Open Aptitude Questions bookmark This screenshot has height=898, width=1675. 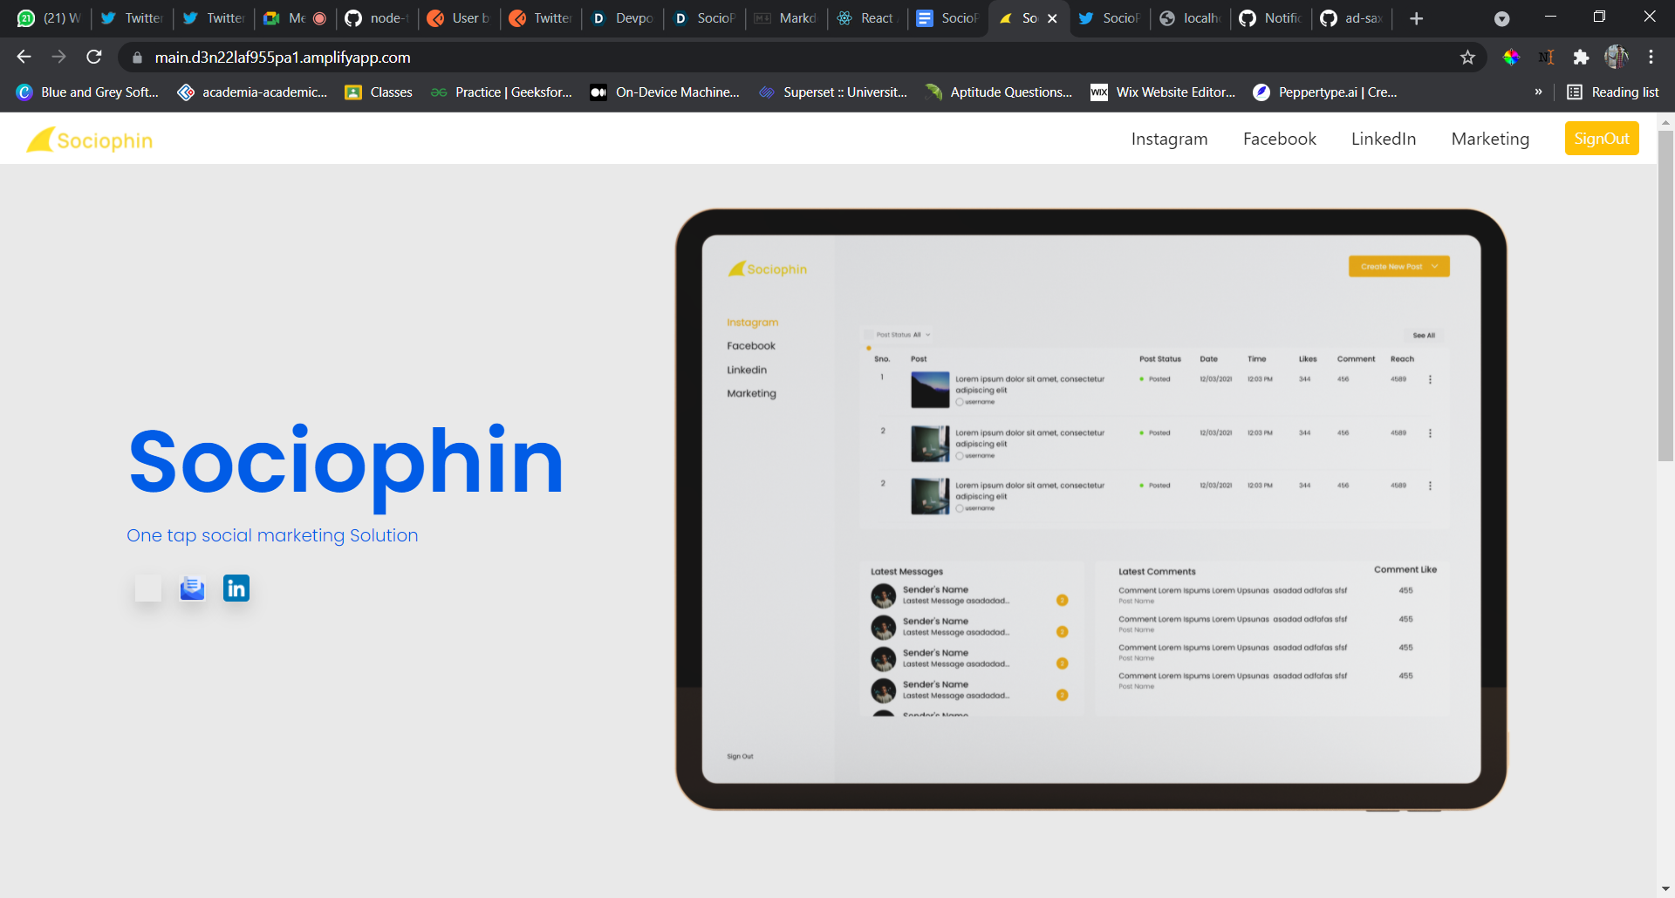tap(999, 92)
